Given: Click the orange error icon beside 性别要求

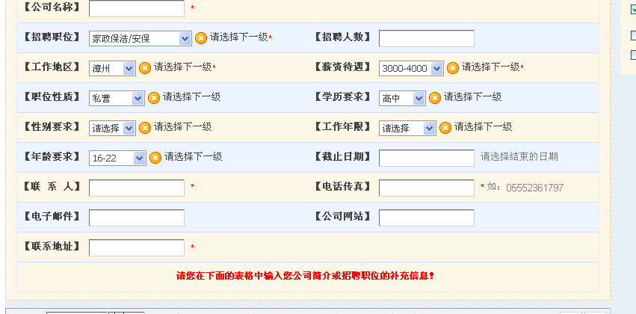Looking at the screenshot, I should (x=145, y=128).
